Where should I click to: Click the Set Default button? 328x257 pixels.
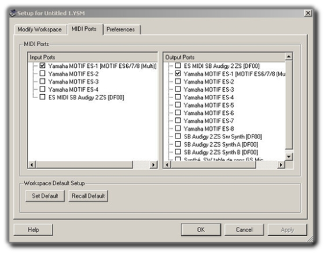[45, 196]
